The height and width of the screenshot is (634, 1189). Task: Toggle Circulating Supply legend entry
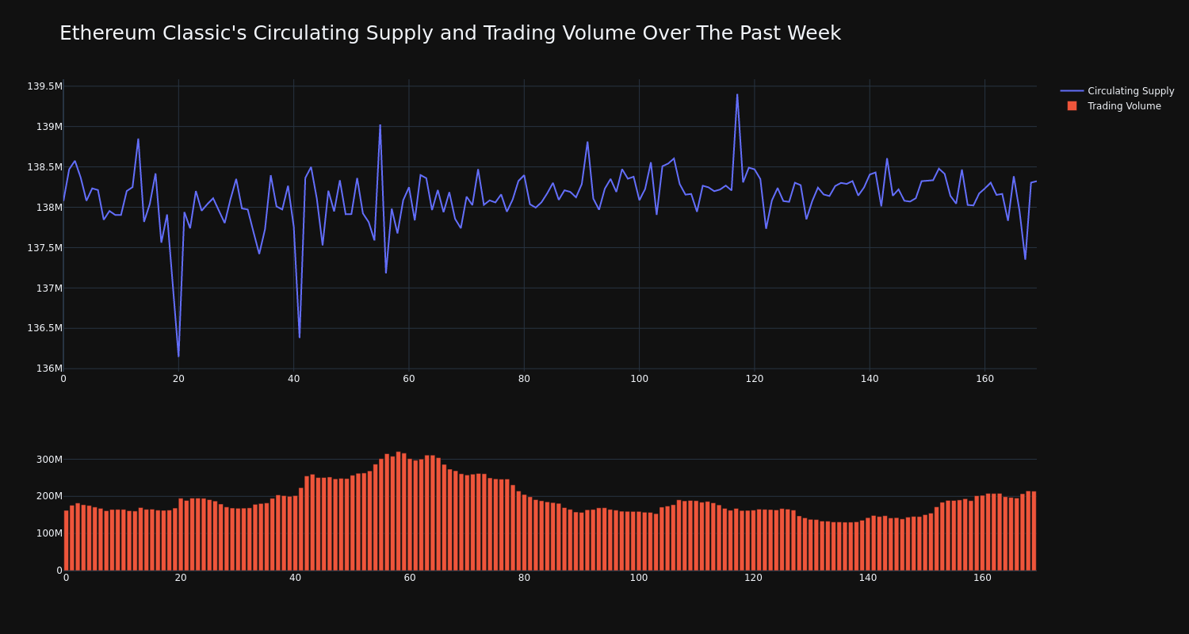1117,91
